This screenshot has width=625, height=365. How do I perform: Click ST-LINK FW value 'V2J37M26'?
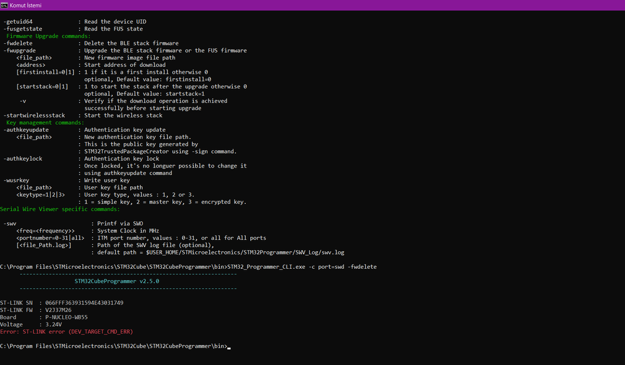(x=58, y=310)
